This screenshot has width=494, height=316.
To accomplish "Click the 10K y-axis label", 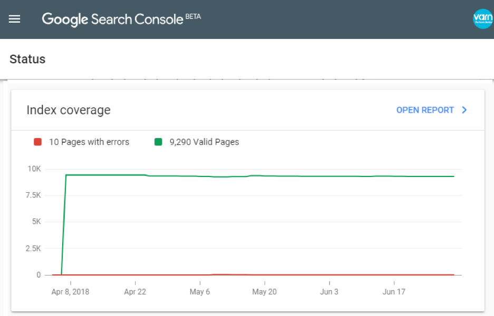I will click(34, 169).
